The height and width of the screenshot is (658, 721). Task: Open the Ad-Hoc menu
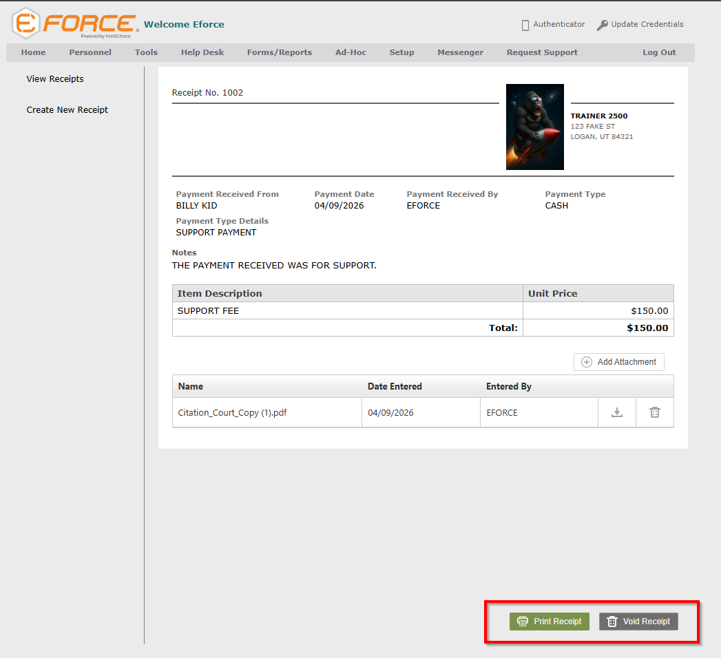point(351,52)
